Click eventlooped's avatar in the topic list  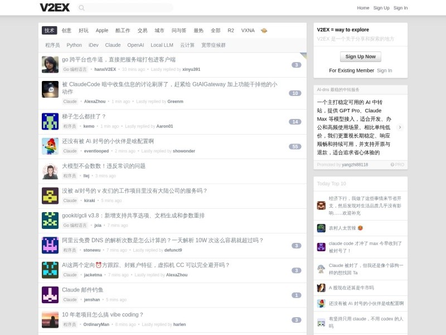point(50,146)
